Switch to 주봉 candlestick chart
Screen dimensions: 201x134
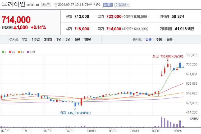[x=159, y=39]
